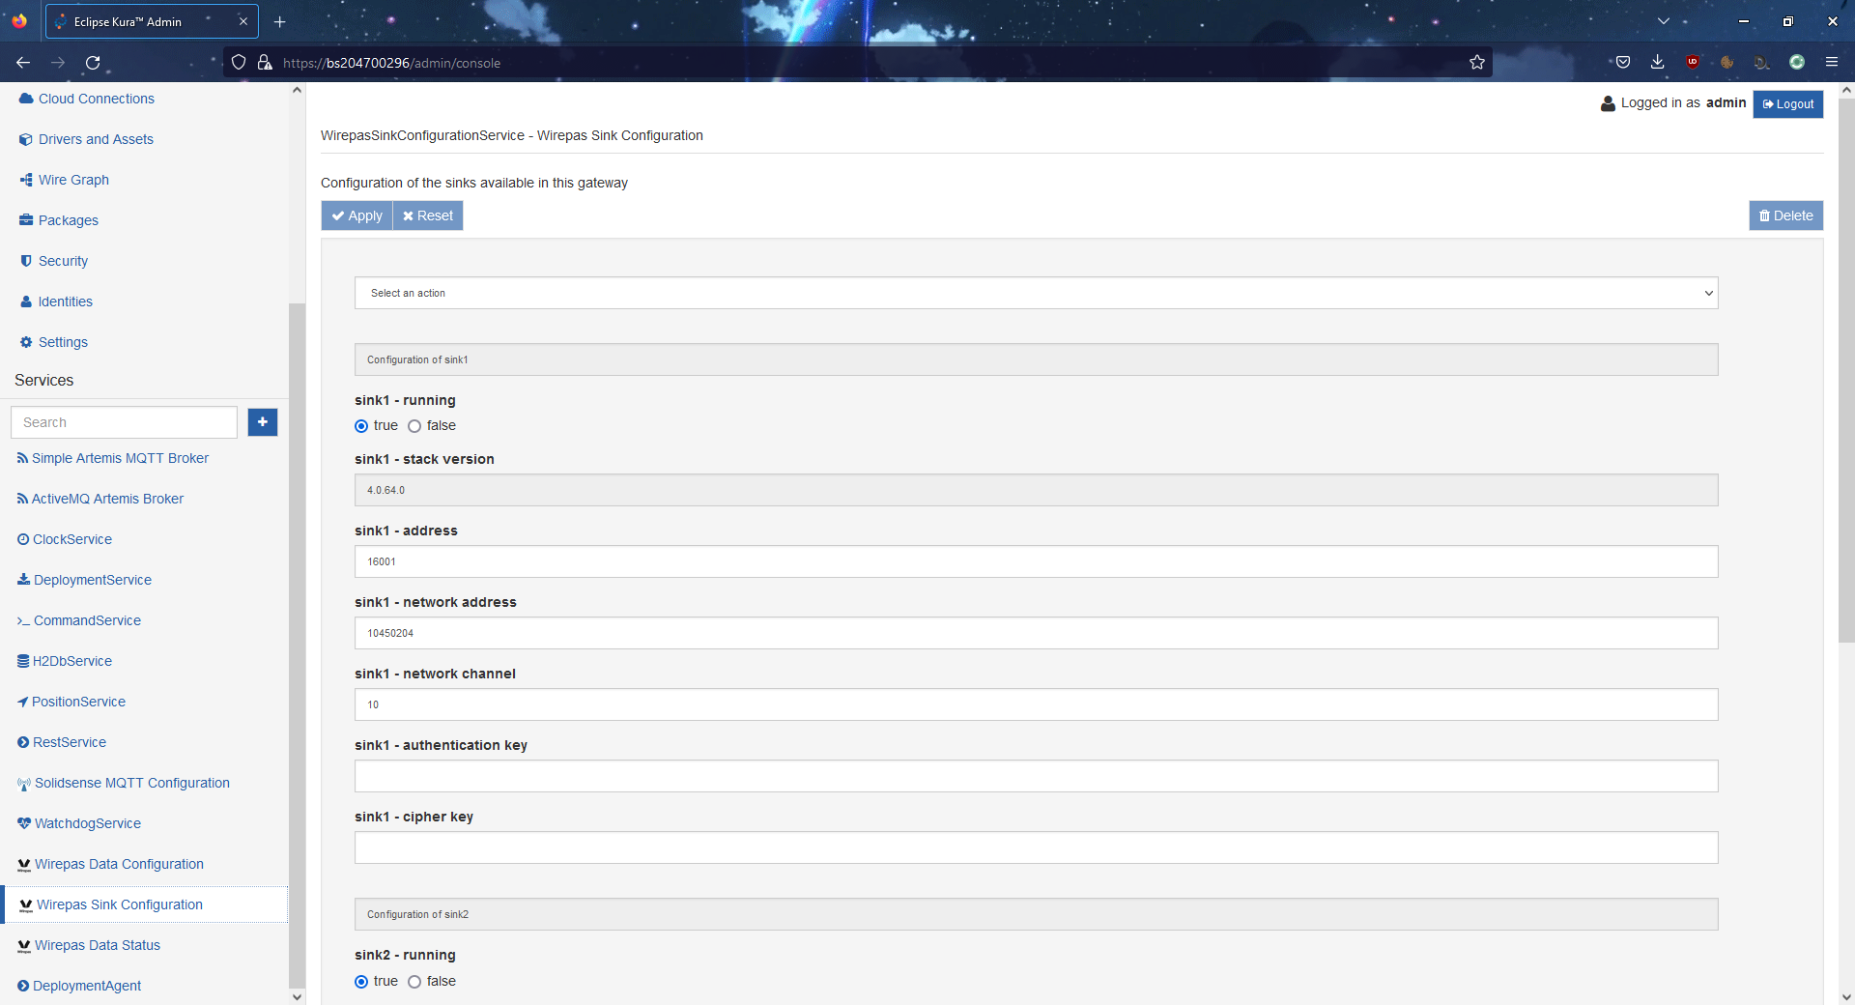The width and height of the screenshot is (1855, 1005).
Task: Click the Save to Pocket icon
Action: [x=1623, y=63]
